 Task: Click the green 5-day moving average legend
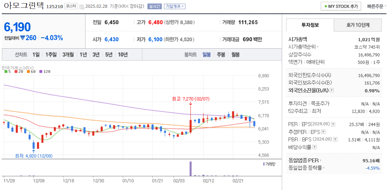[x=7, y=71]
